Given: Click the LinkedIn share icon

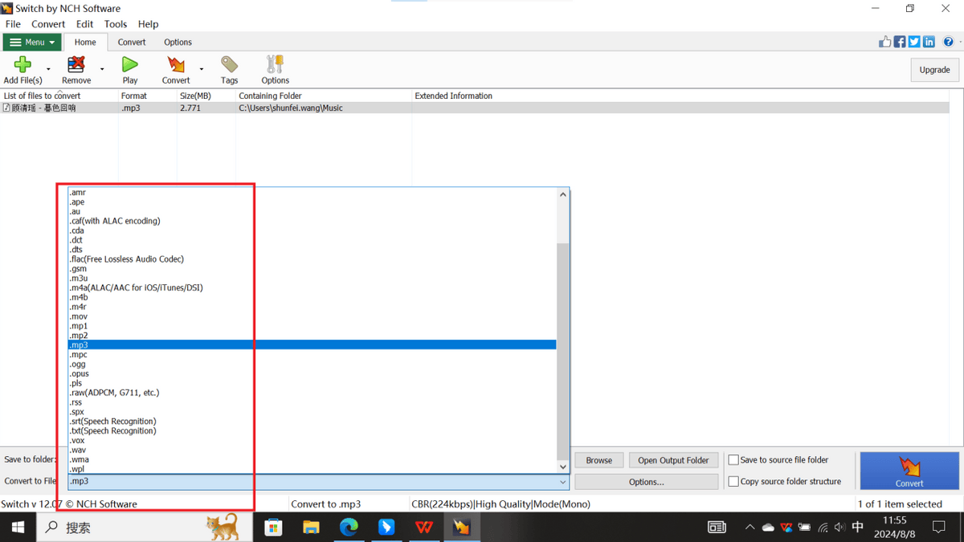Looking at the screenshot, I should pos(929,42).
